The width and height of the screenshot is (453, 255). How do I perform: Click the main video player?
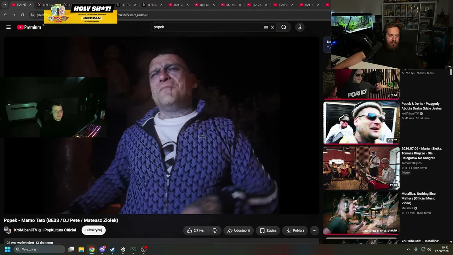pos(161,125)
